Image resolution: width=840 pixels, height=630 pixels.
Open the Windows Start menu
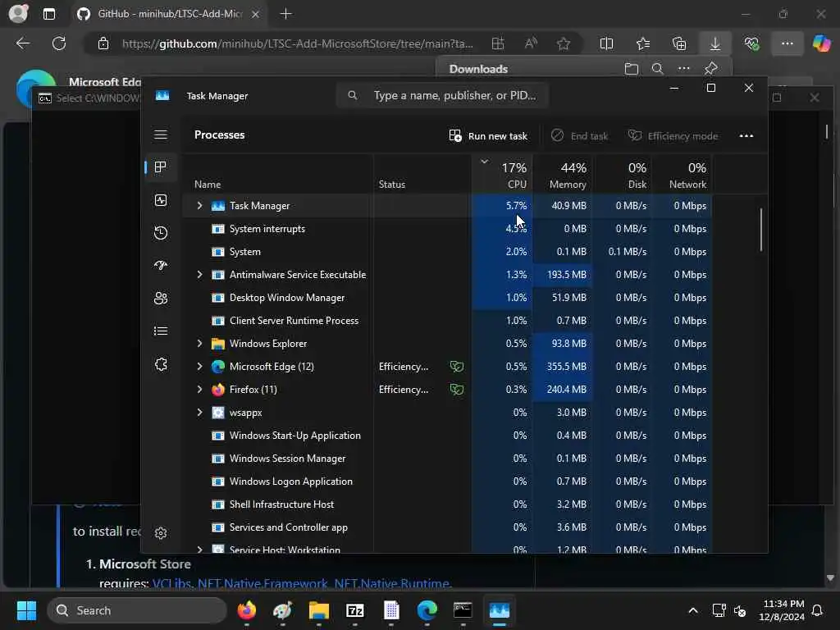(26, 610)
